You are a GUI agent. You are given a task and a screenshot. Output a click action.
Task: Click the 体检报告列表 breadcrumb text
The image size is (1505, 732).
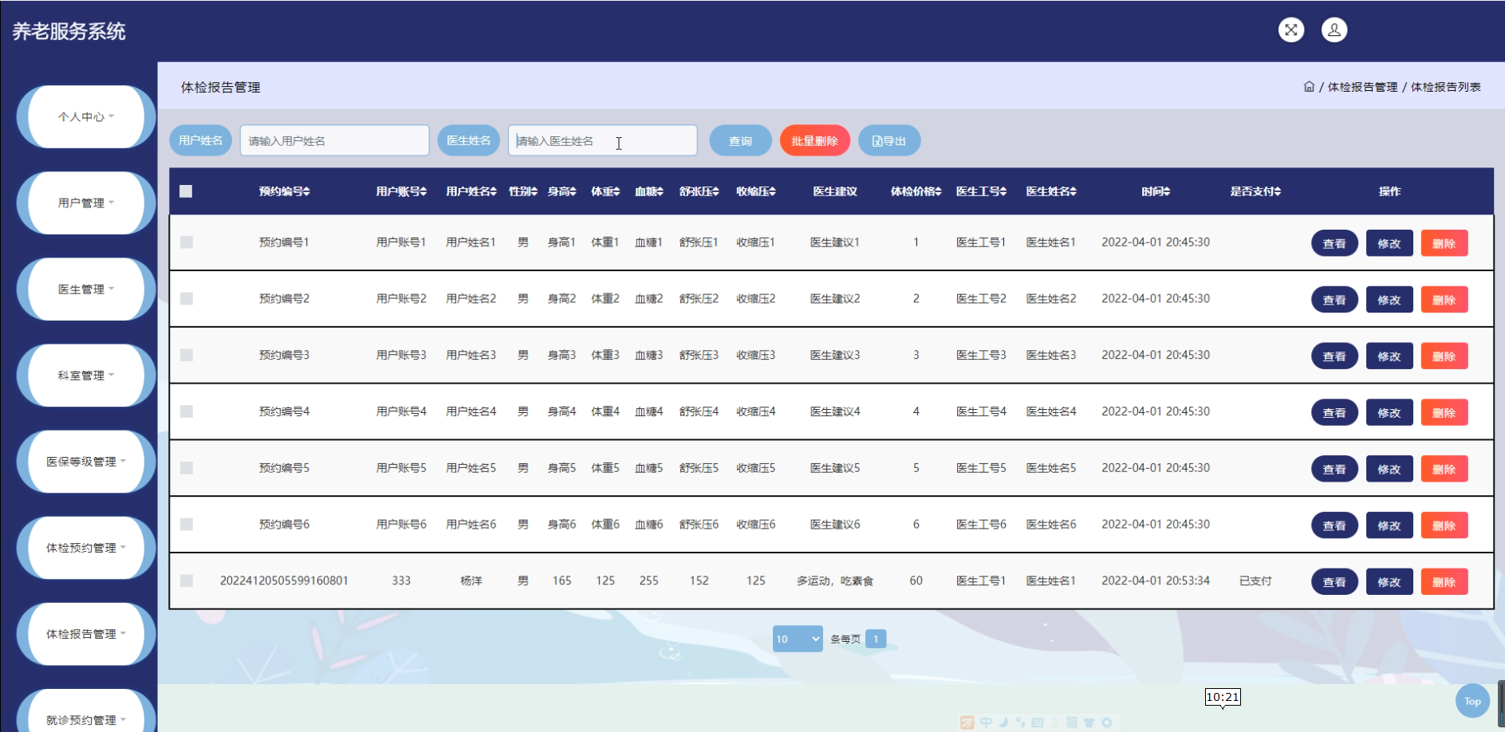click(x=1446, y=87)
